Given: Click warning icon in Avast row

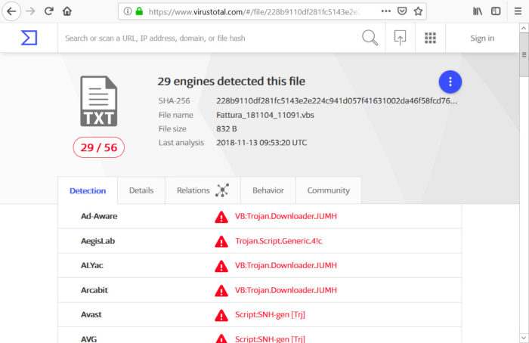Looking at the screenshot, I should coord(221,315).
